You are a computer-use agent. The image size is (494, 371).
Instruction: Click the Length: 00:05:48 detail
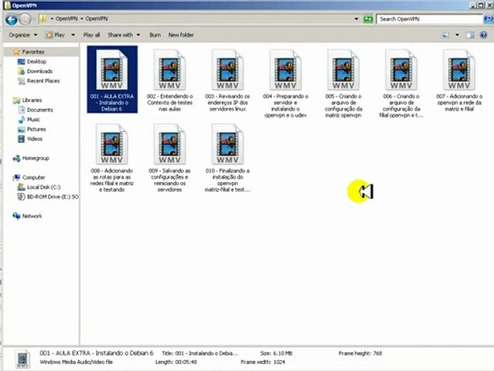point(176,362)
